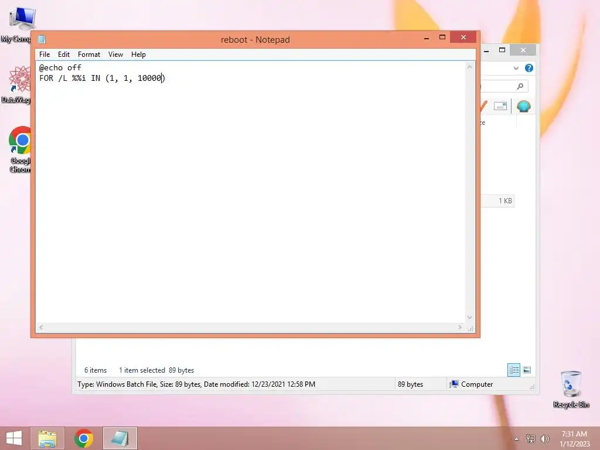Open the taskbar clock and date
Image resolution: width=600 pixels, height=450 pixels.
(x=574, y=439)
